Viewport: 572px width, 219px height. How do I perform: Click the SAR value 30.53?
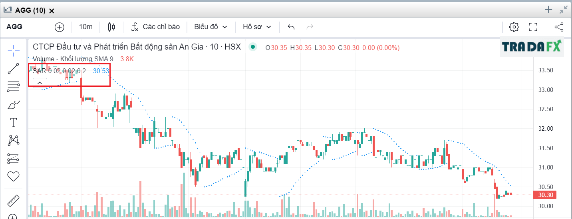(101, 71)
